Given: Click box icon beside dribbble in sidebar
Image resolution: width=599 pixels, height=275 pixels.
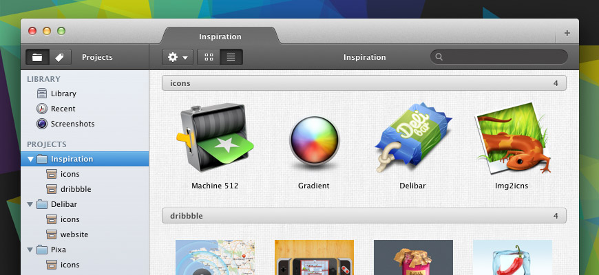Looking at the screenshot, I should [52, 189].
